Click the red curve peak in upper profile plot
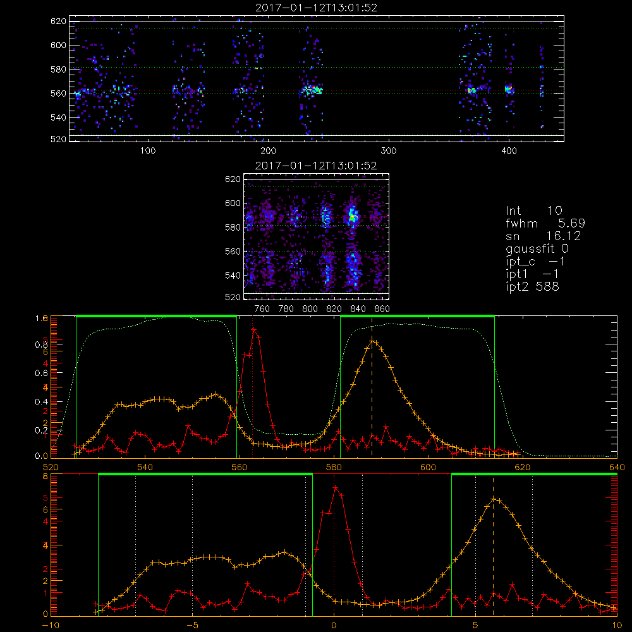This screenshot has height=632, width=632. tap(254, 329)
